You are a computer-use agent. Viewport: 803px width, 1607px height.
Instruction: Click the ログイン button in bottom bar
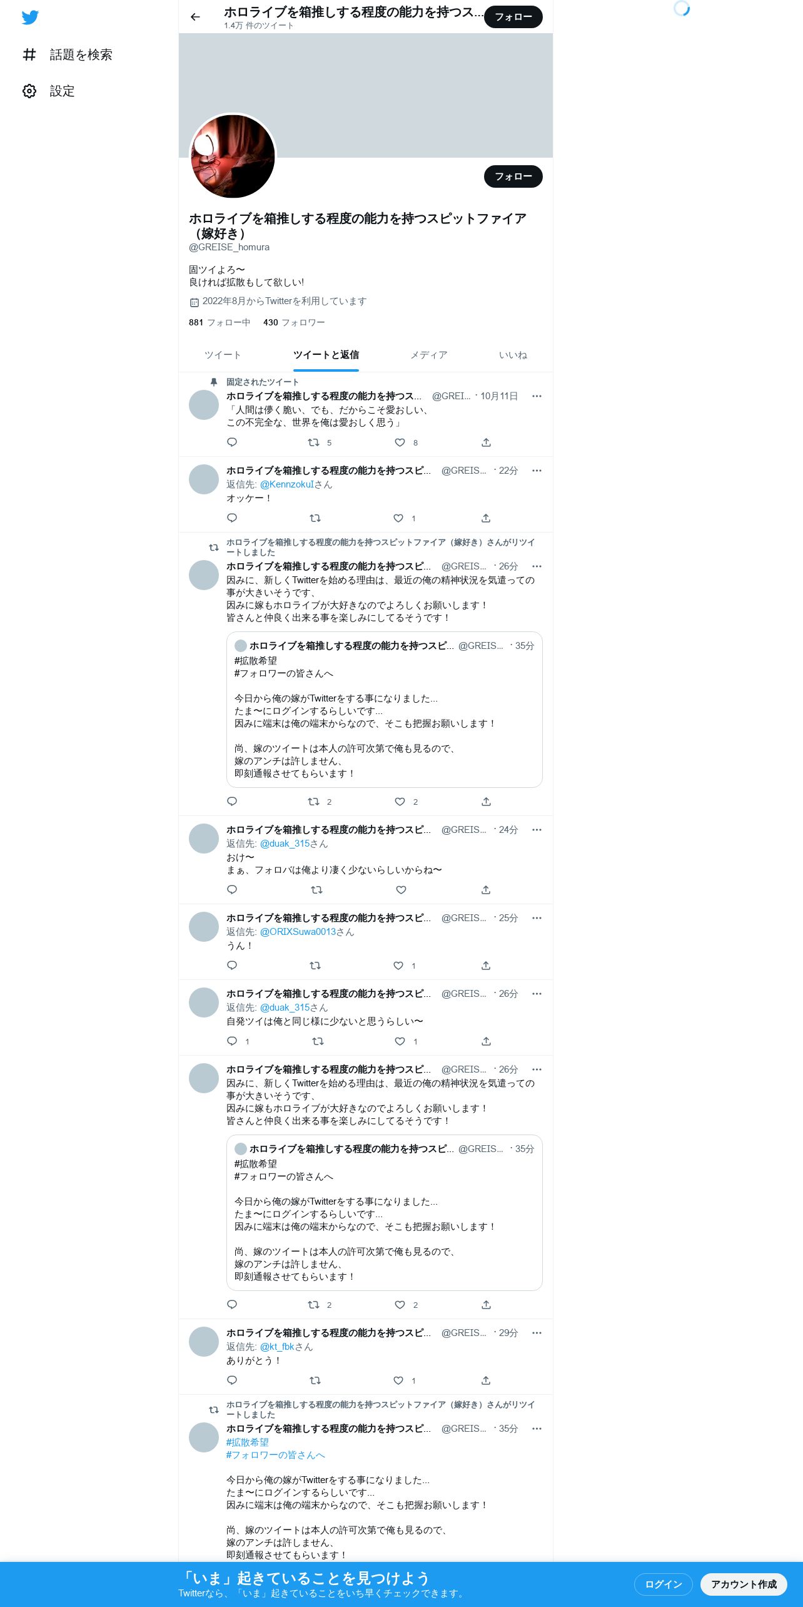(664, 1584)
